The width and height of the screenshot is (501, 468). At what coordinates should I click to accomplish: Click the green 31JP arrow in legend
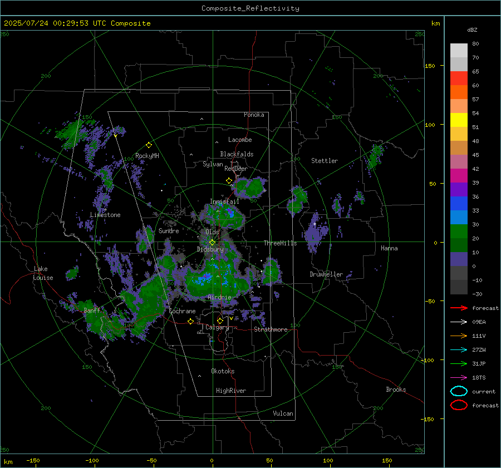[x=459, y=363]
